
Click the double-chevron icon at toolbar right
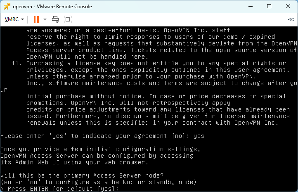tap(291, 19)
